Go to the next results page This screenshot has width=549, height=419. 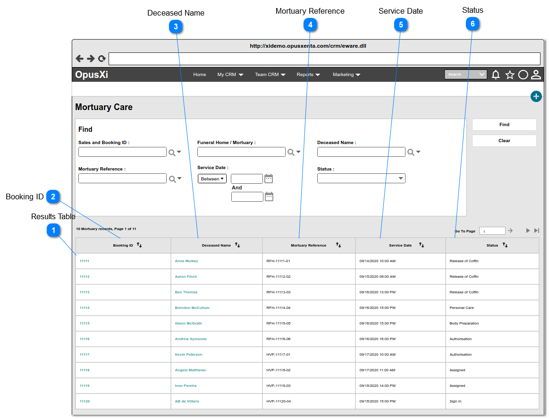coord(528,231)
